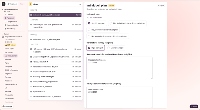This screenshot has width=200, height=110.
Task: Choose 'Nei, individuell plan er ikke utarbeidet'
Action: [x=127, y=23]
